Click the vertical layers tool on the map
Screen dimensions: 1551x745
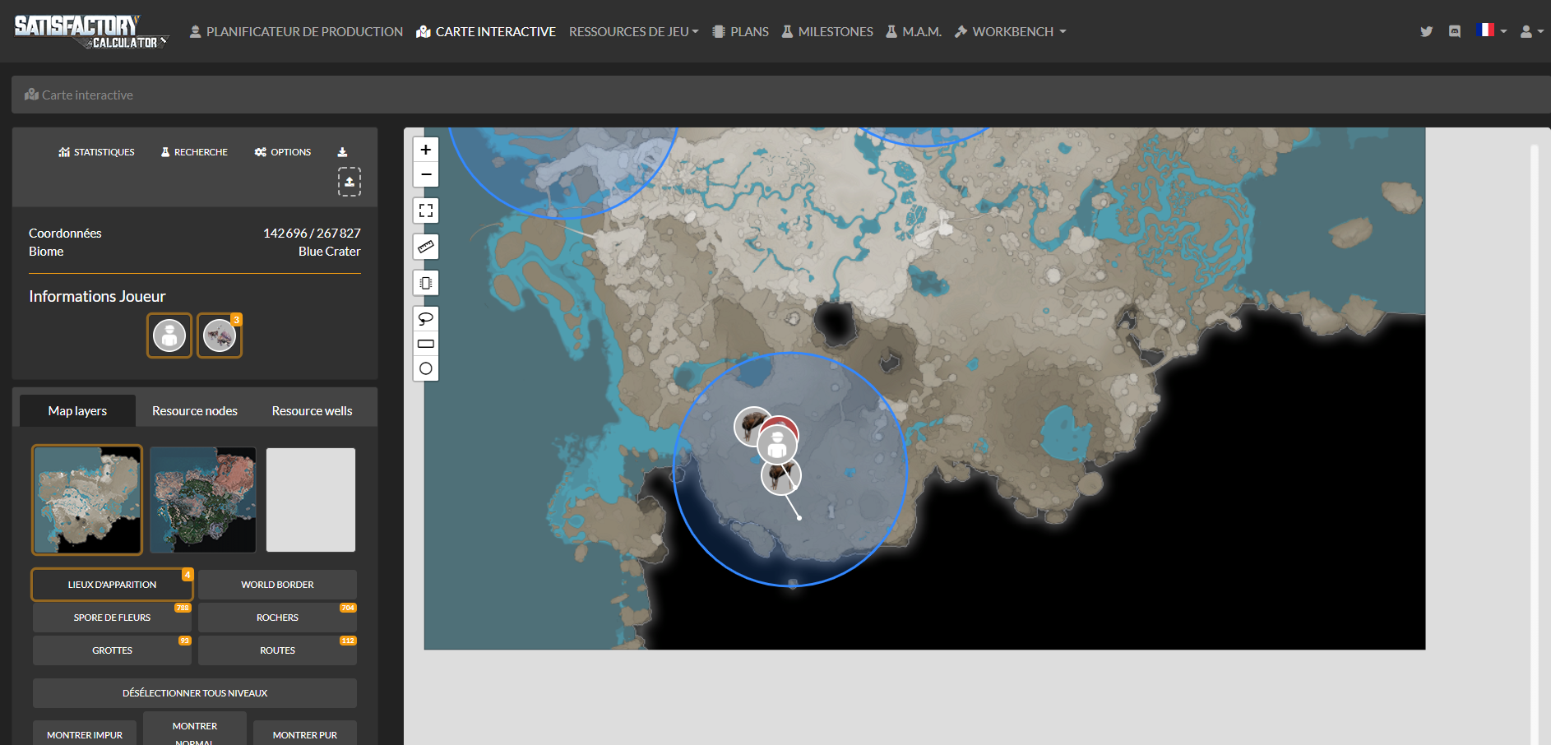426,283
